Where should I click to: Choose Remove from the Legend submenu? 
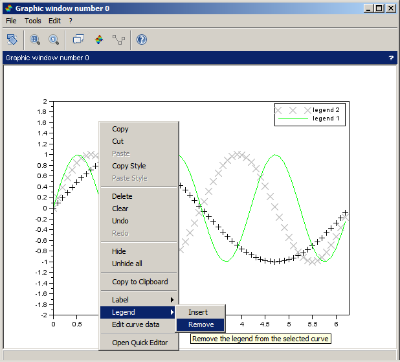coord(201,324)
